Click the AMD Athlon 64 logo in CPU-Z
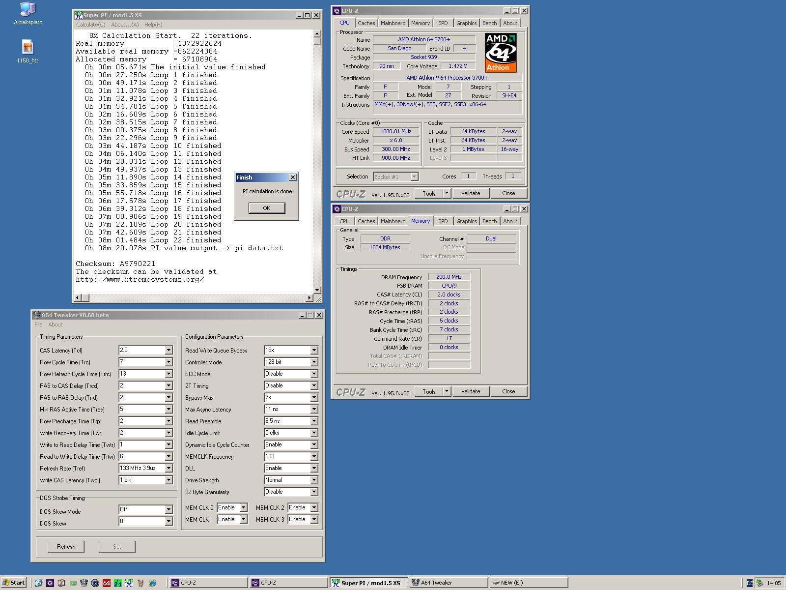This screenshot has width=786, height=590. (501, 53)
